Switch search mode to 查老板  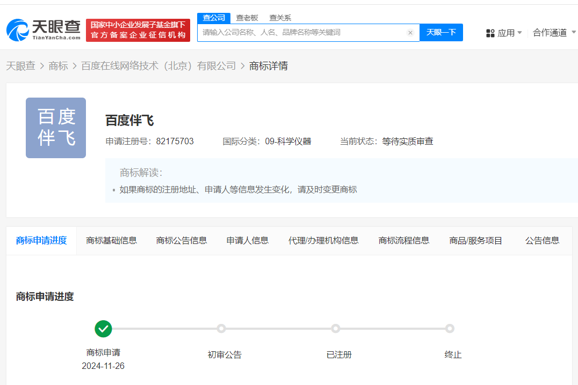click(247, 18)
